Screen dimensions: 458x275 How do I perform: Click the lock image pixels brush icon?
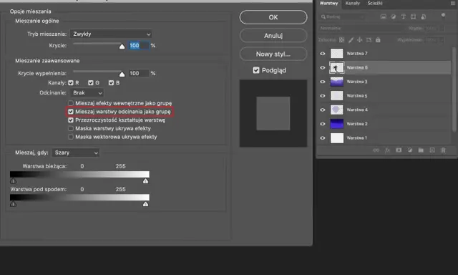click(x=351, y=39)
